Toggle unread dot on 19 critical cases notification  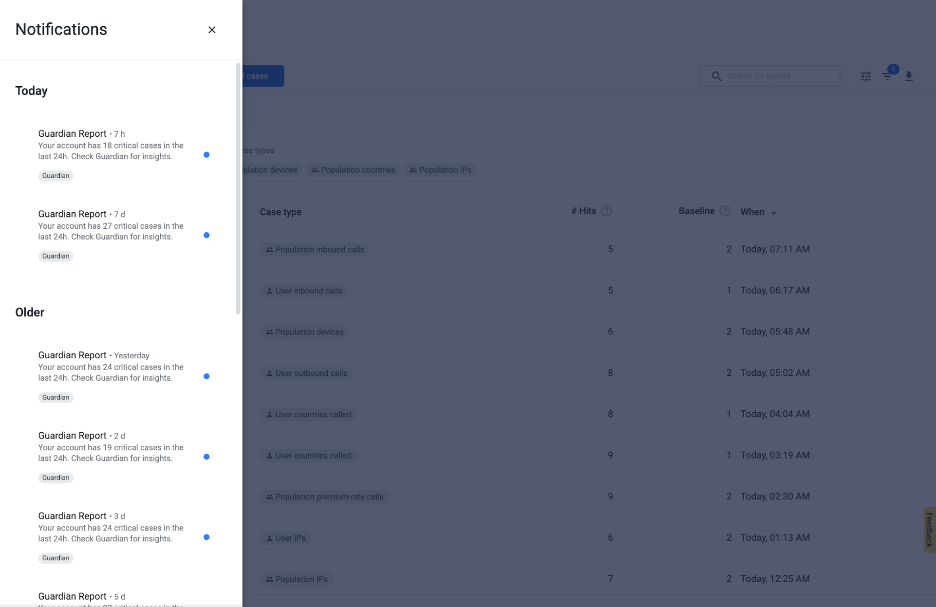click(x=206, y=457)
